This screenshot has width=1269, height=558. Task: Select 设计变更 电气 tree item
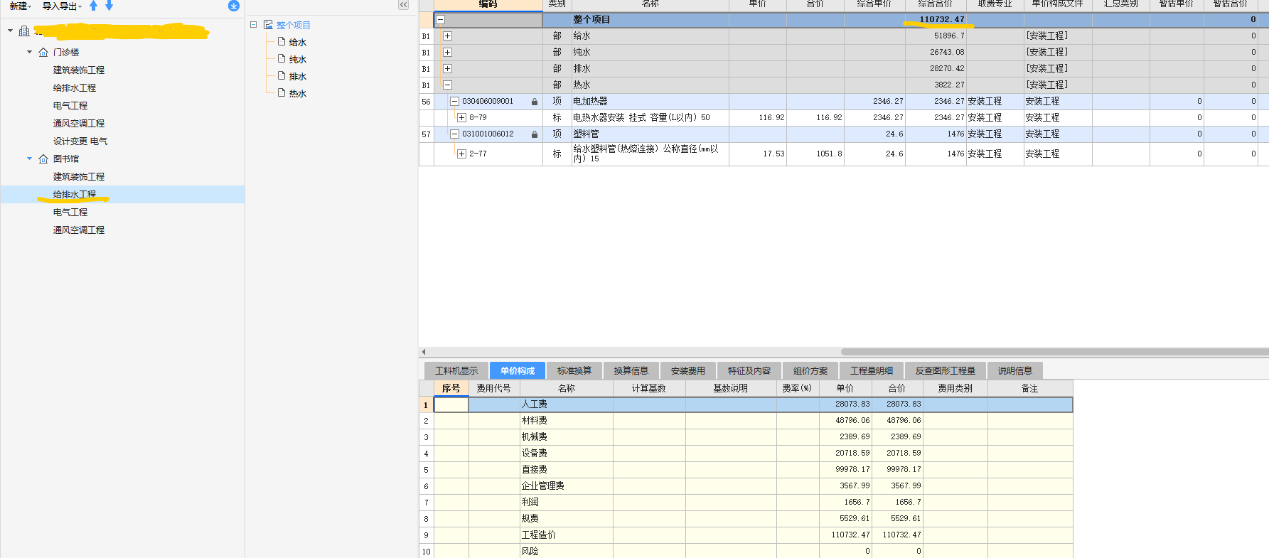click(80, 141)
